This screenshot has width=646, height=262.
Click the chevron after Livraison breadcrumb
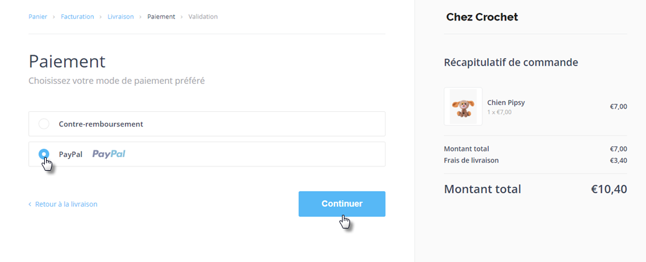(141, 17)
